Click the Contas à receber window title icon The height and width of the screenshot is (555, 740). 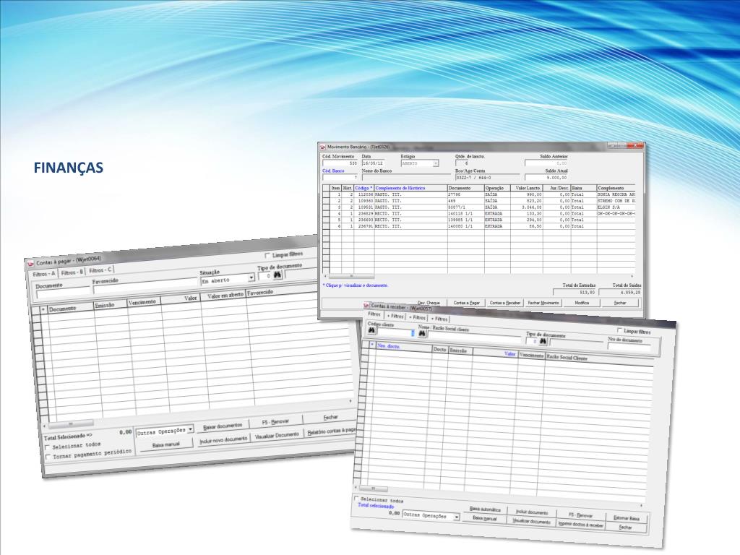point(367,306)
